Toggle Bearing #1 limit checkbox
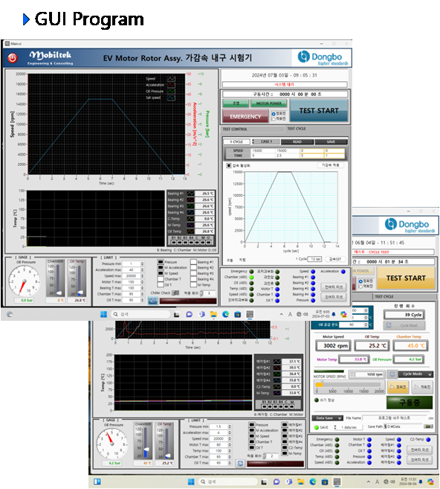Viewport: 440px width, 489px height. click(193, 262)
